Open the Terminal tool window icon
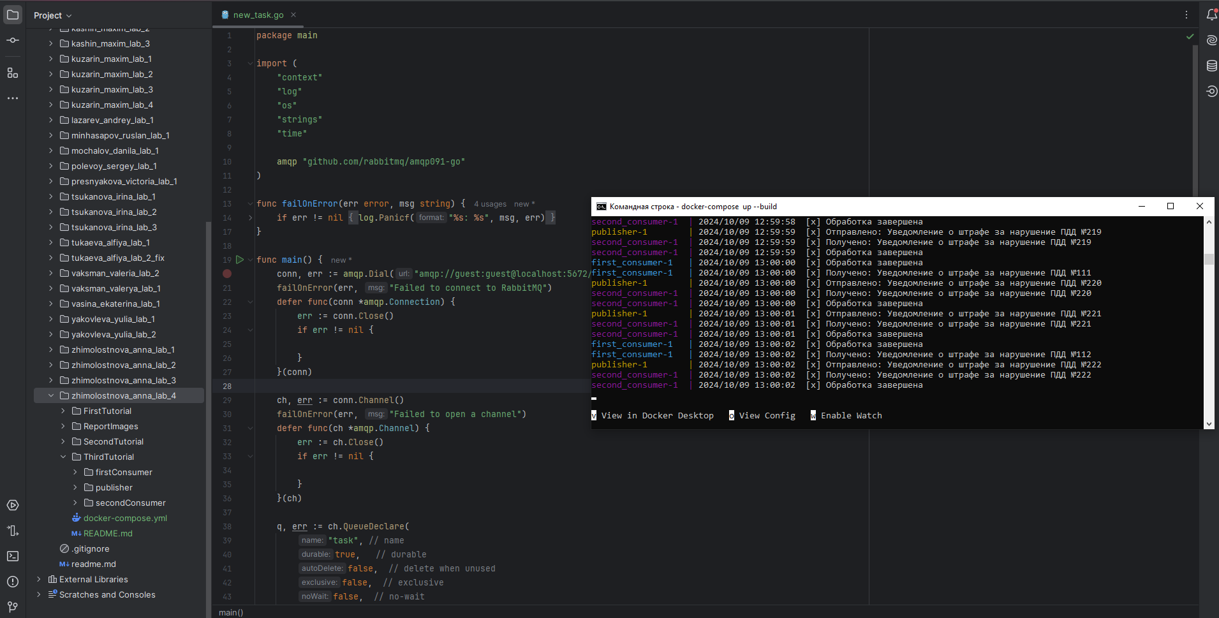1219x618 pixels. coord(13,556)
